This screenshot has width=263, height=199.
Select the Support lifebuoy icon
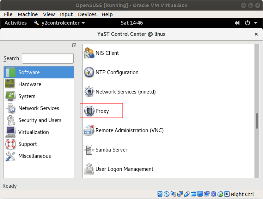click(x=11, y=144)
